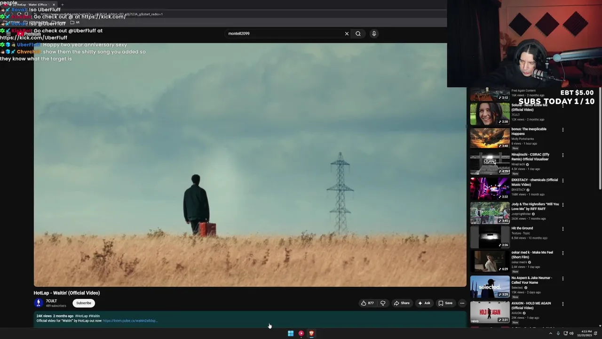Open the oskar med k - Make Me Feel thumbnail

(490, 261)
